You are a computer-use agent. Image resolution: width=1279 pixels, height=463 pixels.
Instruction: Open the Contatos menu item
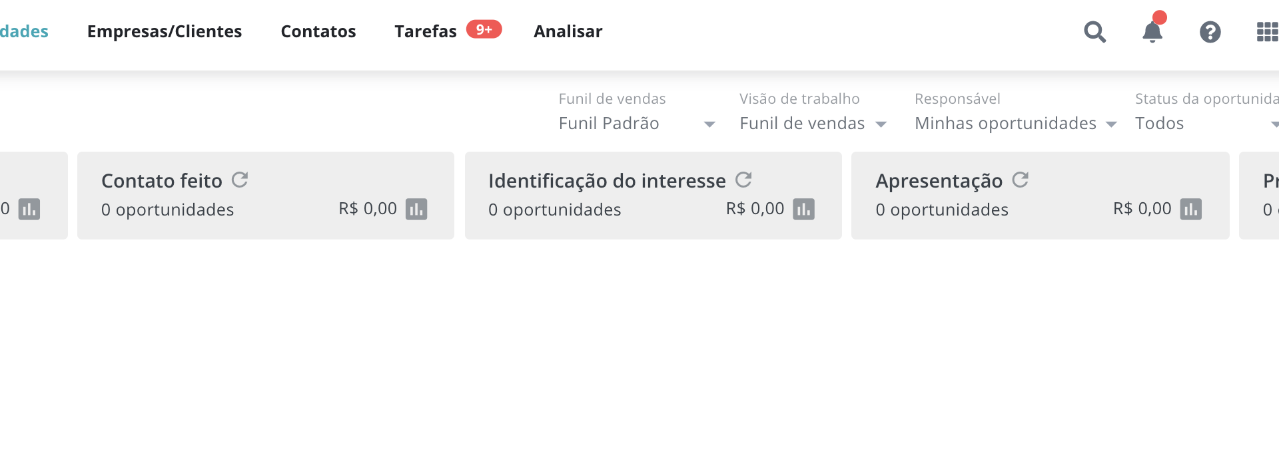[318, 31]
